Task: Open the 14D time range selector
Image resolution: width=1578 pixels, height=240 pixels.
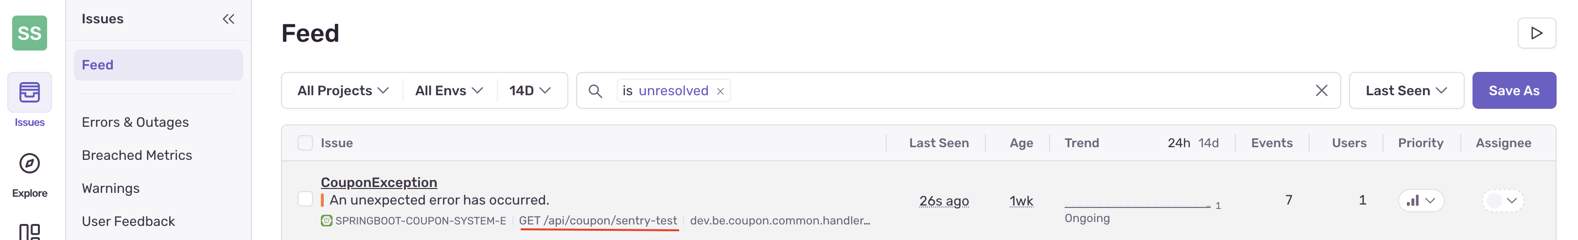Action: coord(530,91)
